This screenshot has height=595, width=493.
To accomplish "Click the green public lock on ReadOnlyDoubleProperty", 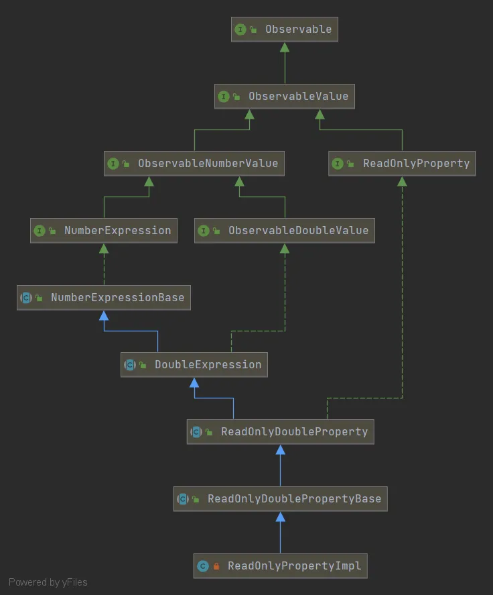I will tap(209, 433).
